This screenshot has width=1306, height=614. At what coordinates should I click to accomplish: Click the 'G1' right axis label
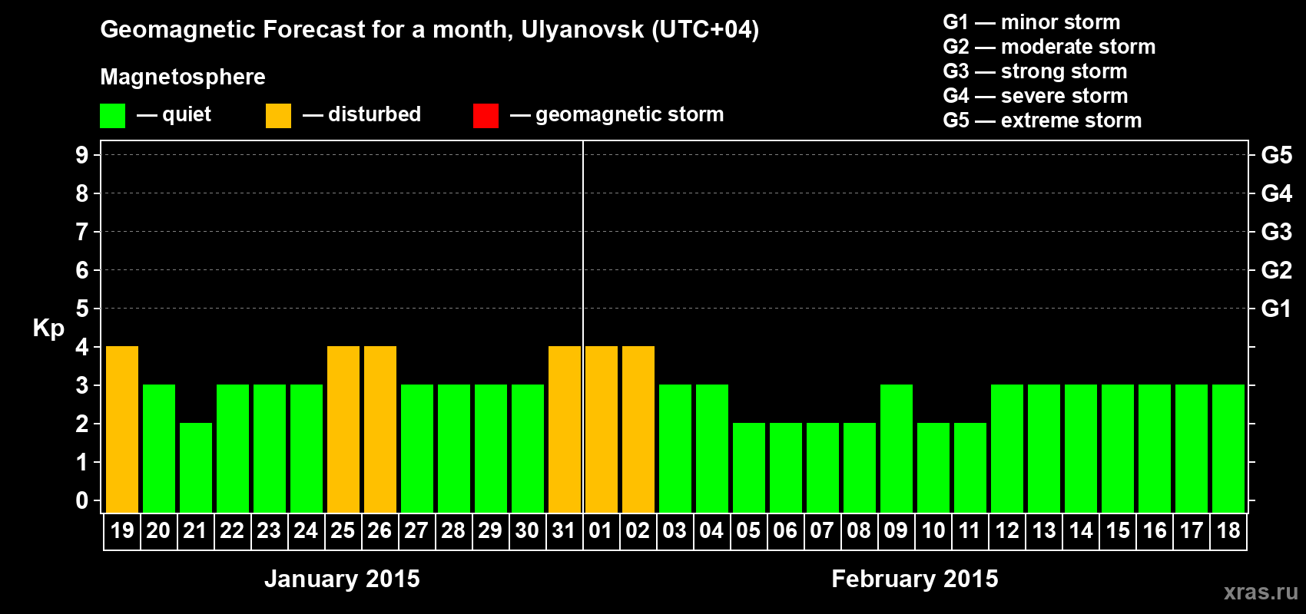(x=1277, y=309)
